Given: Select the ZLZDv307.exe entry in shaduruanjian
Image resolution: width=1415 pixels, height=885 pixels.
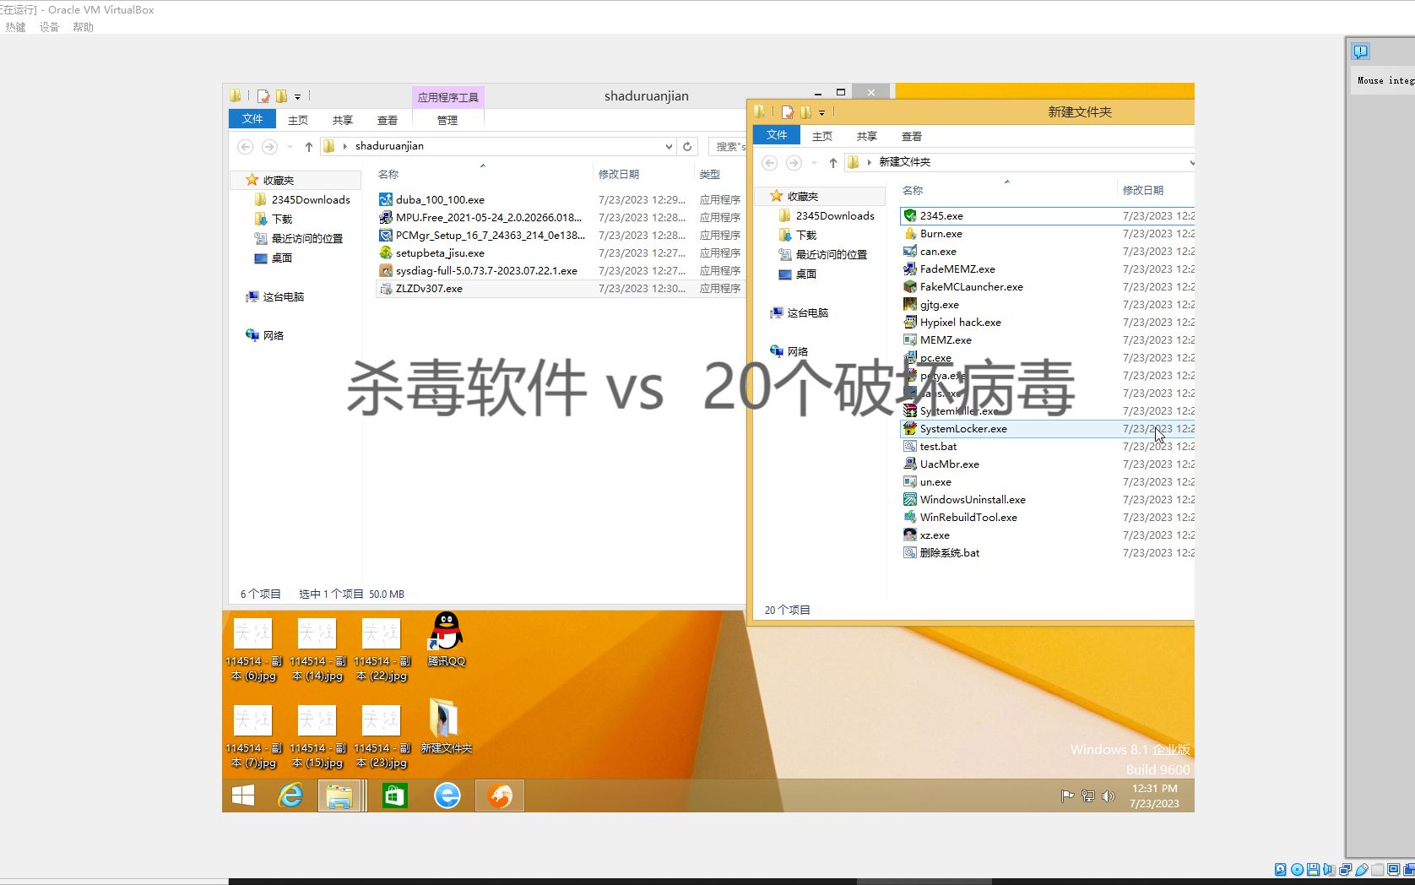Looking at the screenshot, I should (x=430, y=288).
